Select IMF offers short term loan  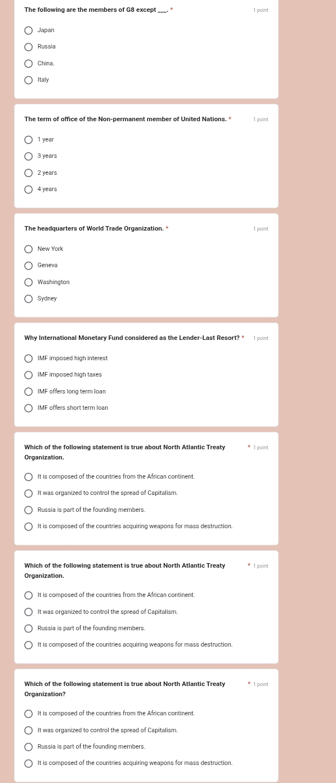[29, 408]
